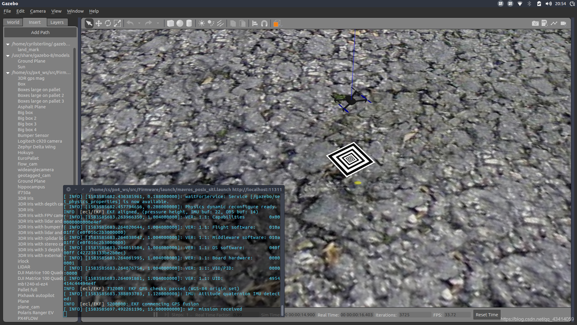577x325 pixels.
Task: Open the Edit menu
Action: pos(20,11)
